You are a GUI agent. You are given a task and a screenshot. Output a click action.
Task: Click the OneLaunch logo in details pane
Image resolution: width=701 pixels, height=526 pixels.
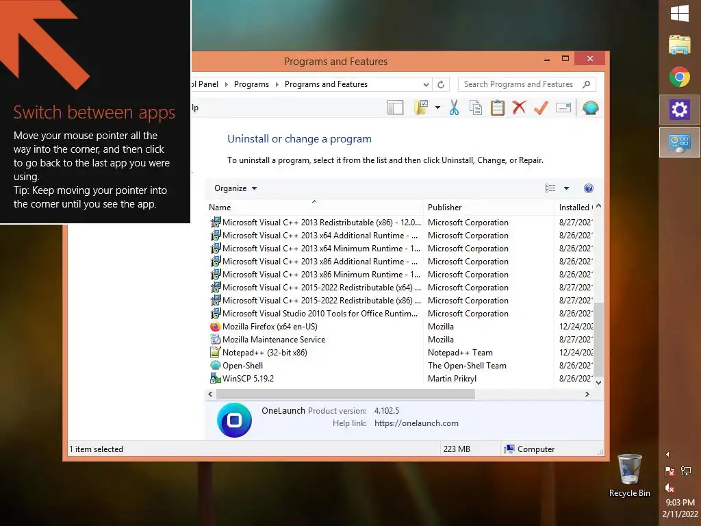click(234, 420)
